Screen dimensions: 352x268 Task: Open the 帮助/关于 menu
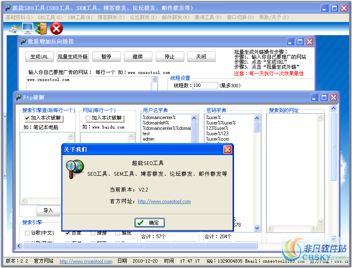click(x=274, y=17)
